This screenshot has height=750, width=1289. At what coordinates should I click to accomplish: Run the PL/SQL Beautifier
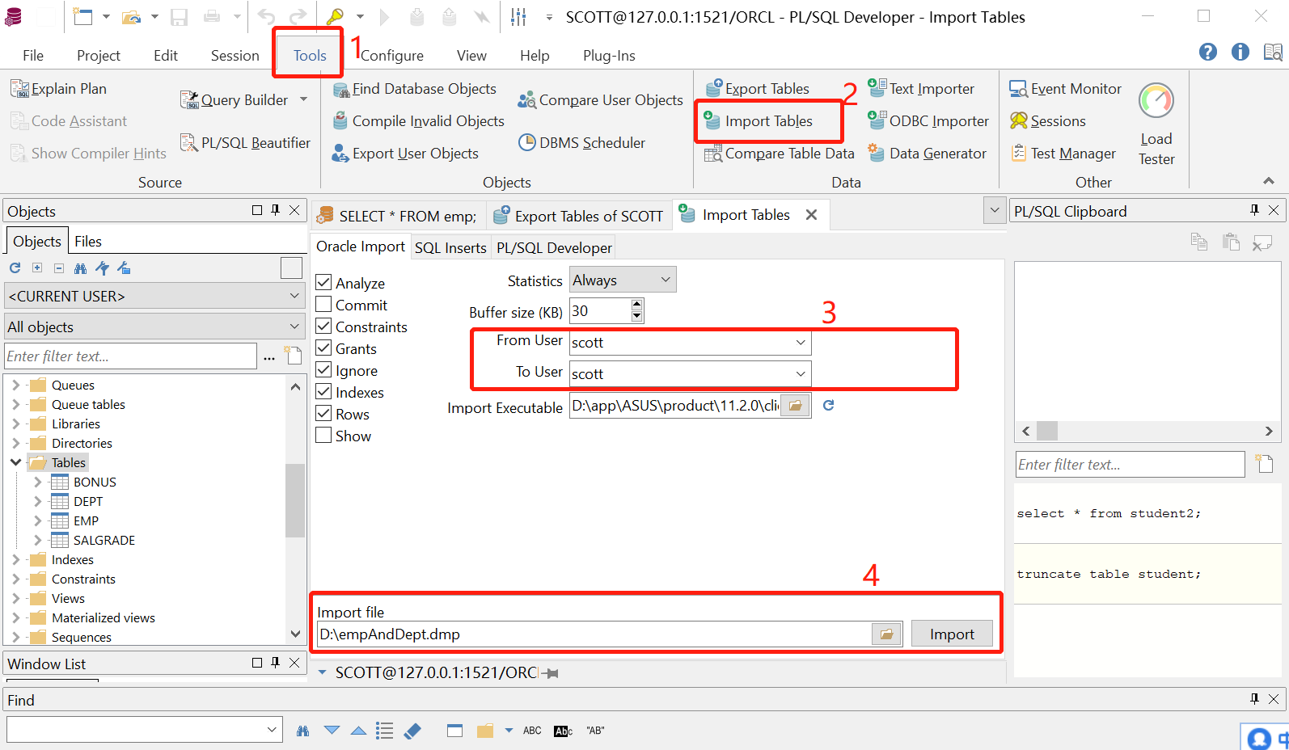click(x=245, y=143)
